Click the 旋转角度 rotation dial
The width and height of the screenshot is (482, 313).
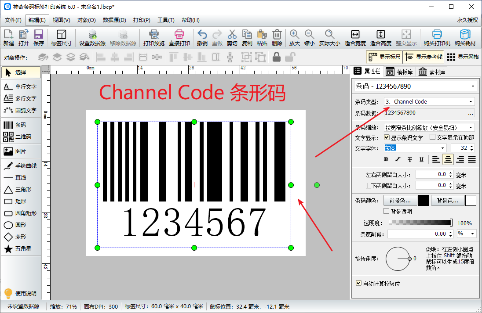(x=398, y=259)
